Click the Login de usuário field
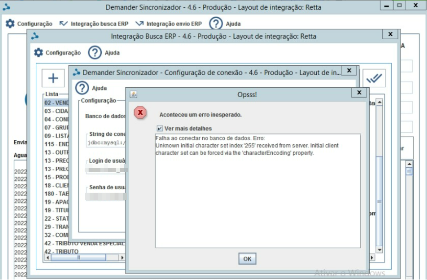This screenshot has height=280, width=427. [x=106, y=170]
